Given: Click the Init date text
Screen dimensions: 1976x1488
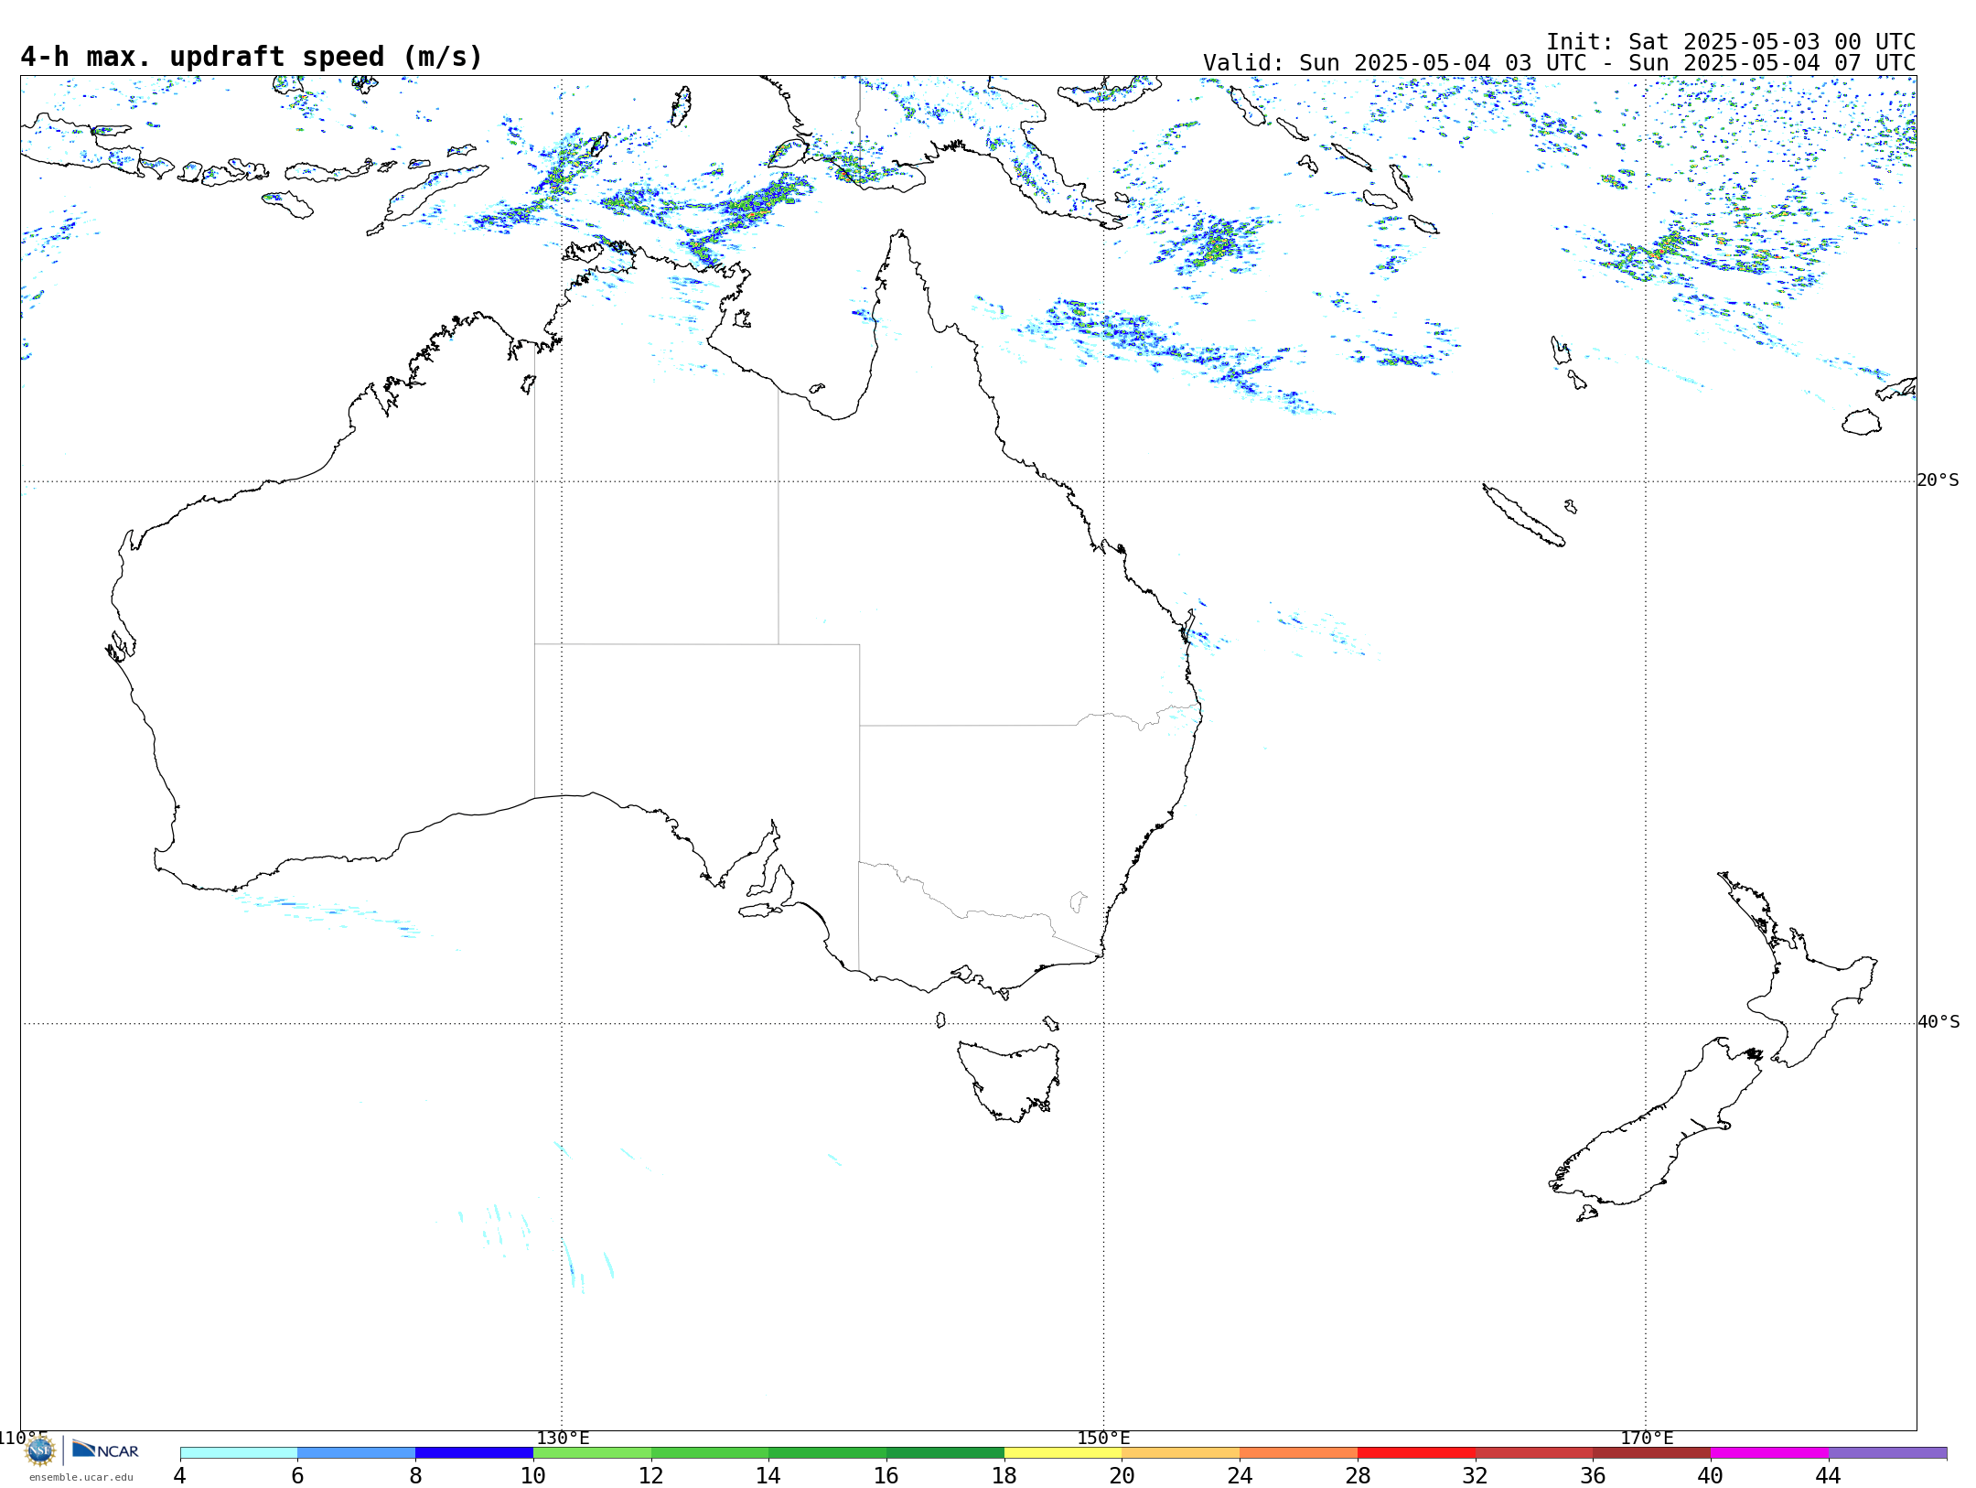Looking at the screenshot, I should pos(1730,42).
